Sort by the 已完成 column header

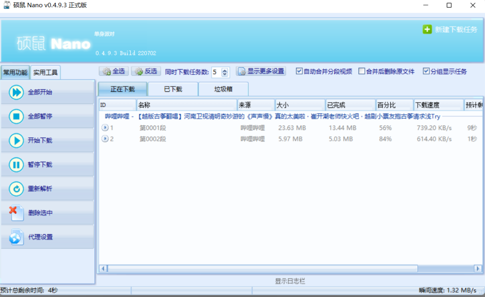351,105
